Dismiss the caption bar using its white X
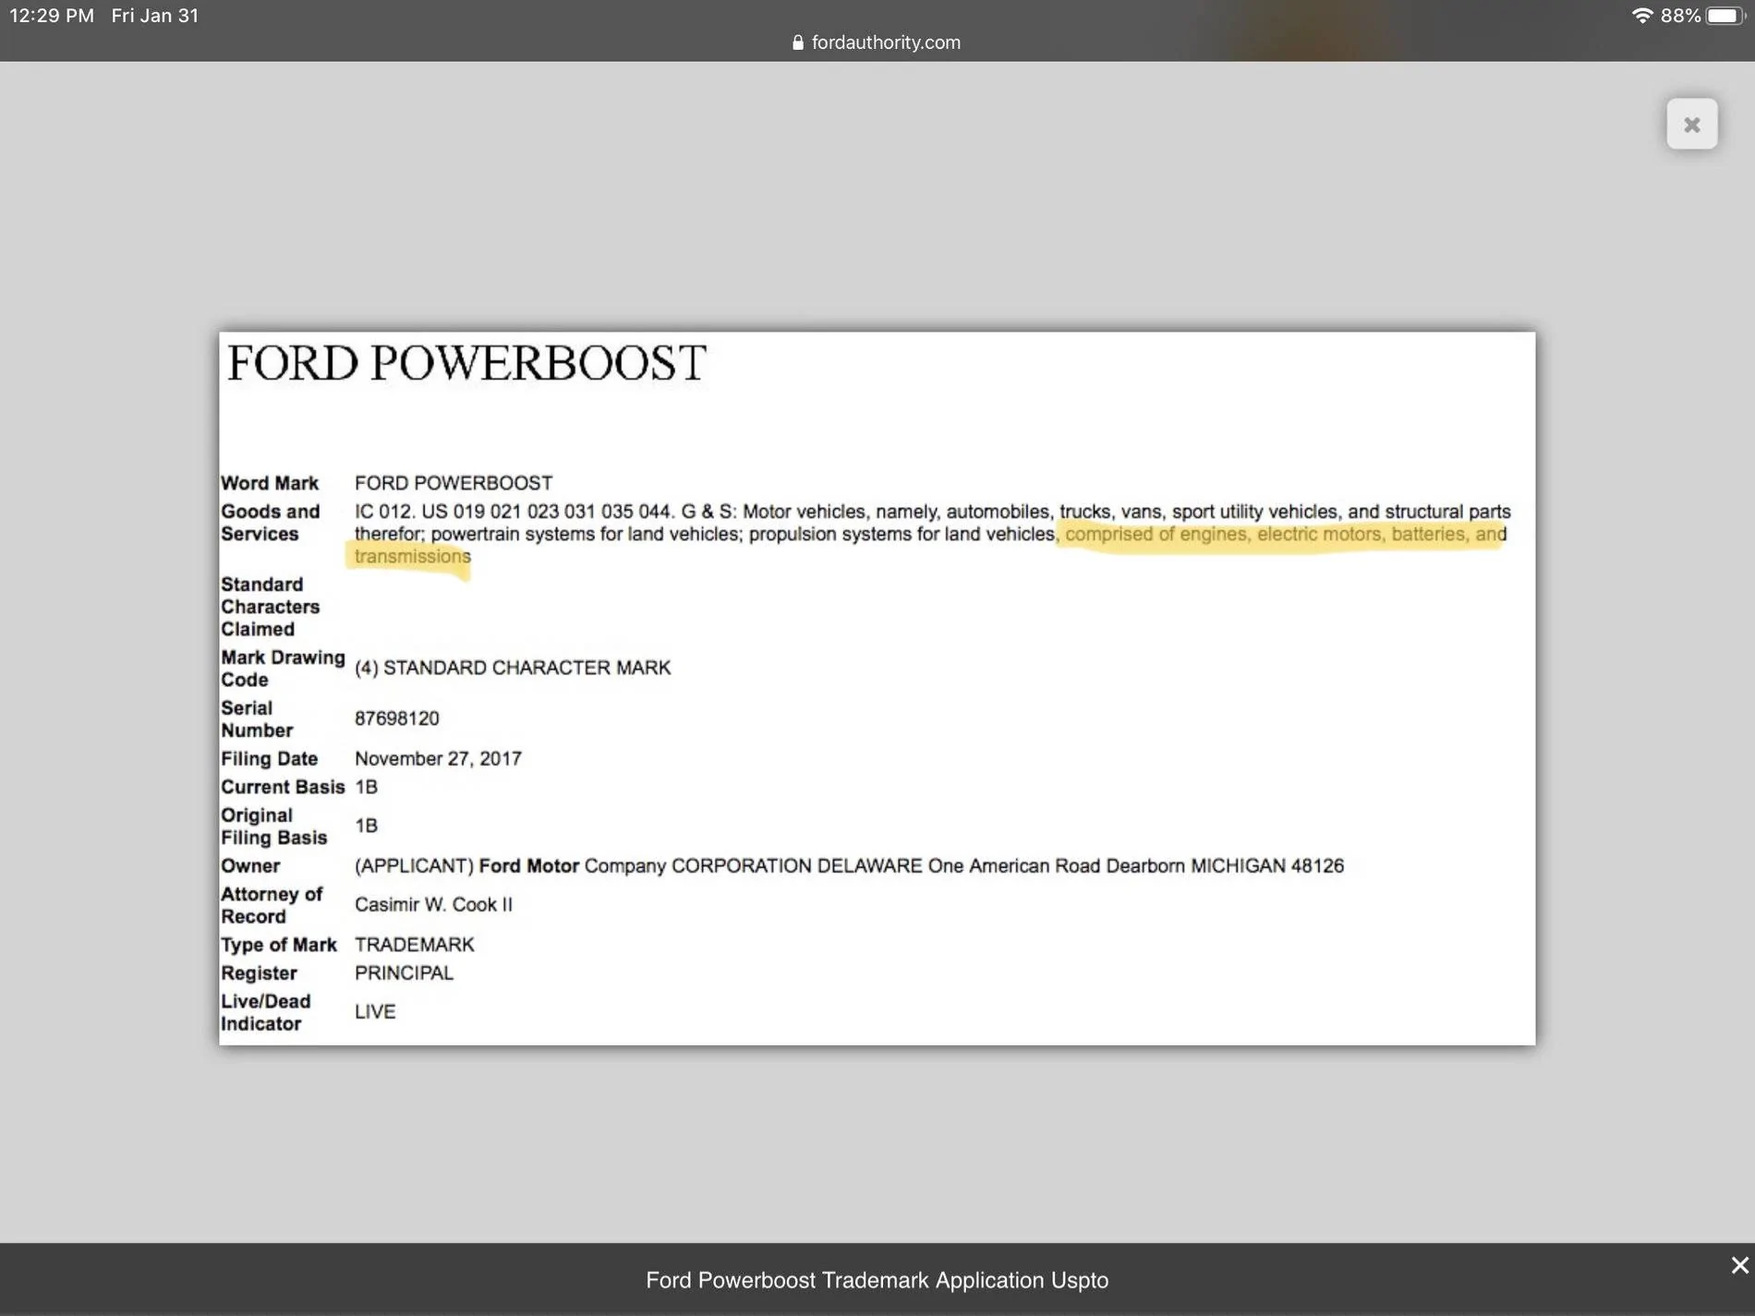1755x1316 pixels. 1739,1265
